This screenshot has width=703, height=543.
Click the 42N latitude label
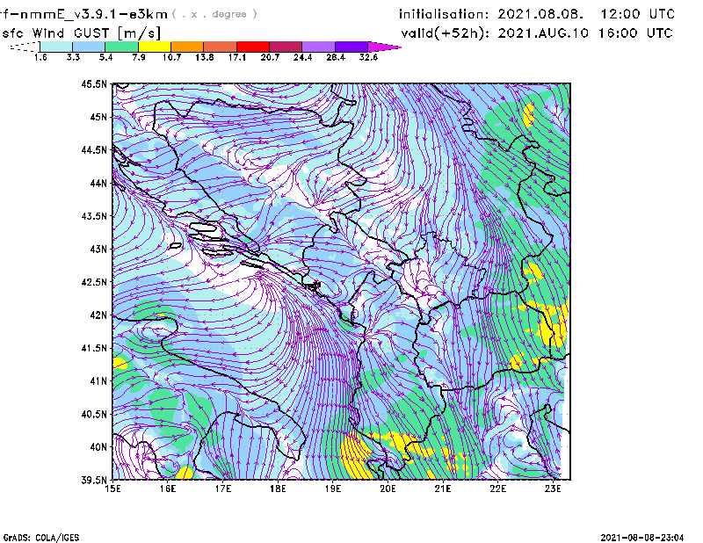click(x=98, y=315)
